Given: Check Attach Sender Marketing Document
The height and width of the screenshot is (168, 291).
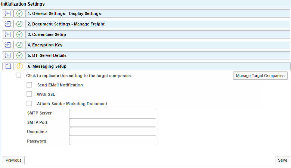Looking at the screenshot, I should pyautogui.click(x=30, y=104).
